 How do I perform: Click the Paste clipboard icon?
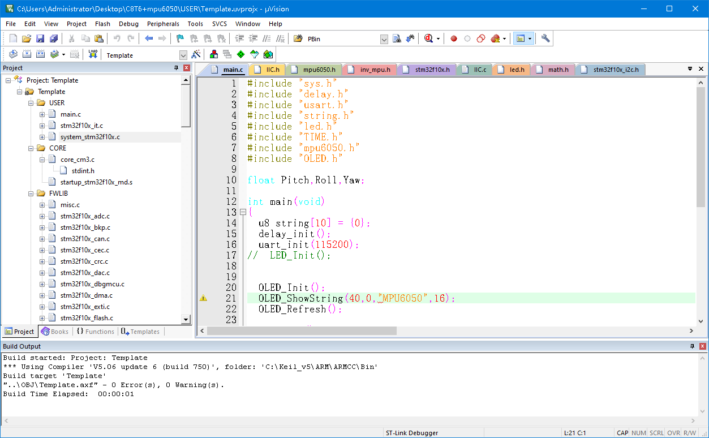pos(99,38)
